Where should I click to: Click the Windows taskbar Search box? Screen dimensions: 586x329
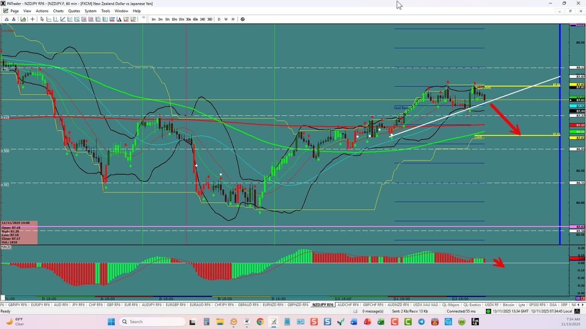coord(152,322)
